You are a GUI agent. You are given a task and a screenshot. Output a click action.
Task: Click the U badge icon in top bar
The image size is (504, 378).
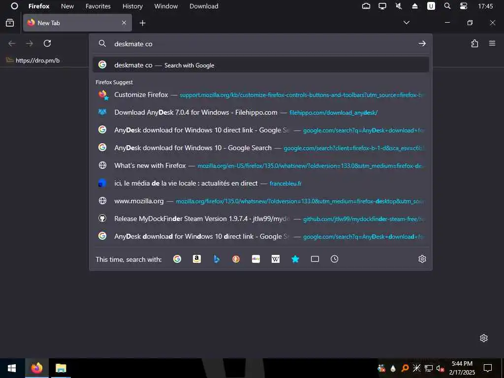(x=431, y=6)
